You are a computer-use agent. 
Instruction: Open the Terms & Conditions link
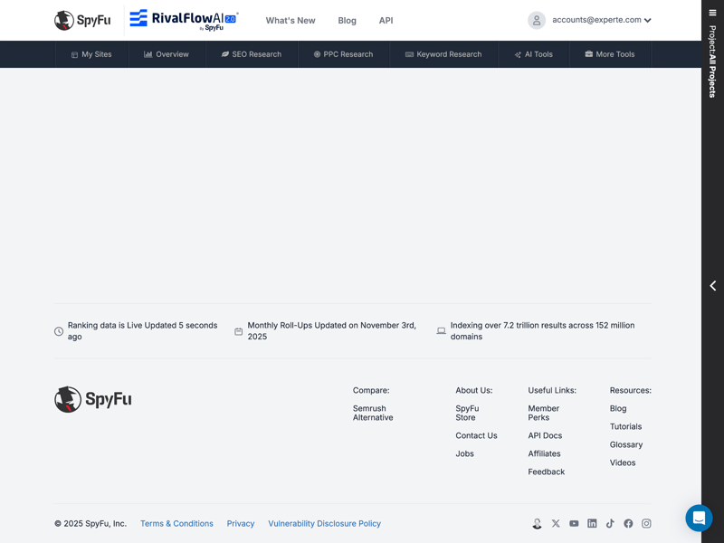[x=176, y=524]
